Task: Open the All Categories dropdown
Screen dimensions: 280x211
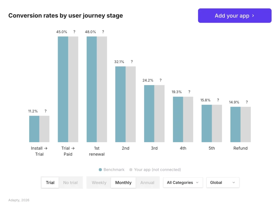Action: point(183,182)
